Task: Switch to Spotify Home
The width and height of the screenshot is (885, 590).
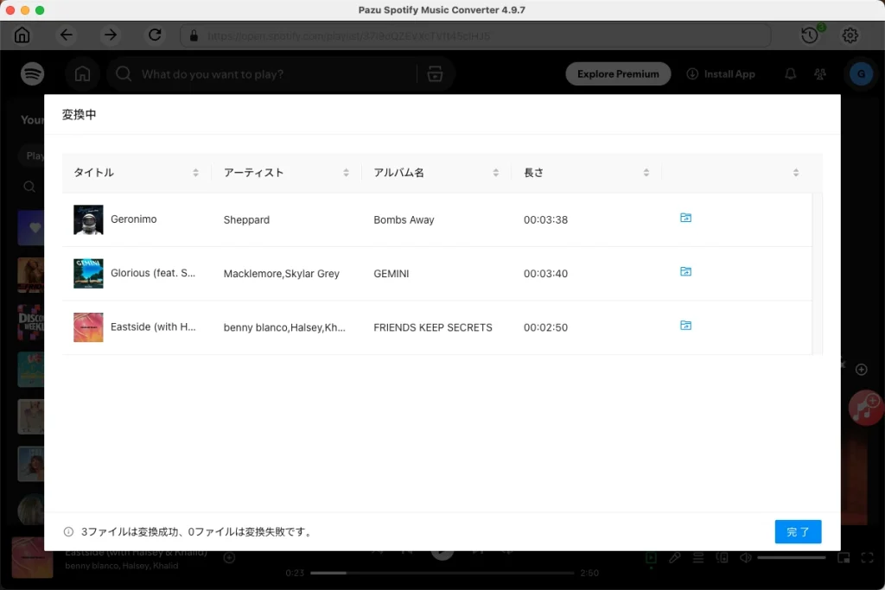Action: coord(82,73)
